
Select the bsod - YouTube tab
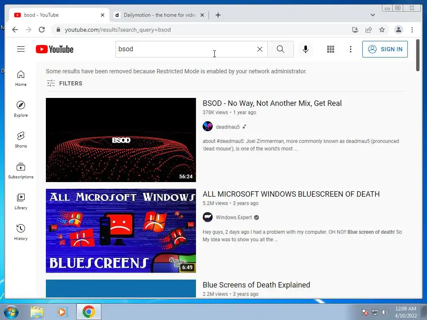pos(58,15)
